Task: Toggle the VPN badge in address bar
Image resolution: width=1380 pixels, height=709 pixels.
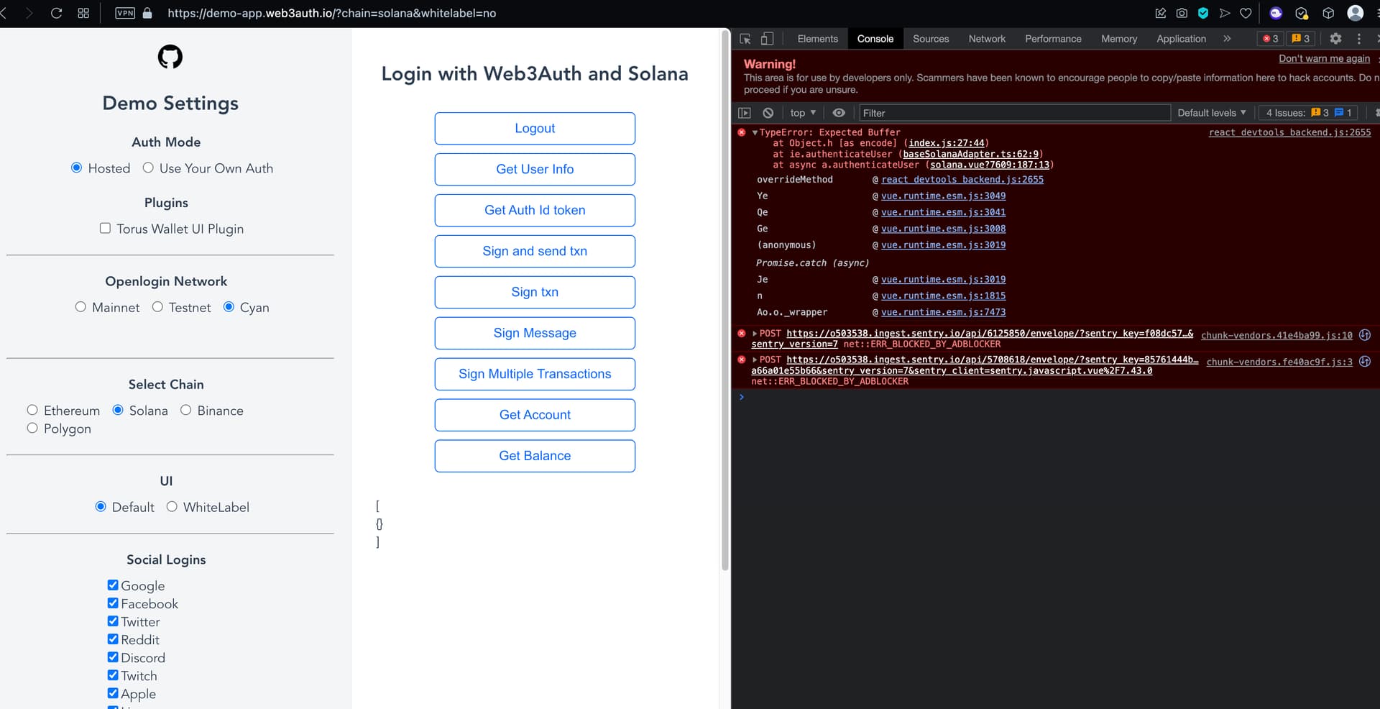Action: [125, 13]
